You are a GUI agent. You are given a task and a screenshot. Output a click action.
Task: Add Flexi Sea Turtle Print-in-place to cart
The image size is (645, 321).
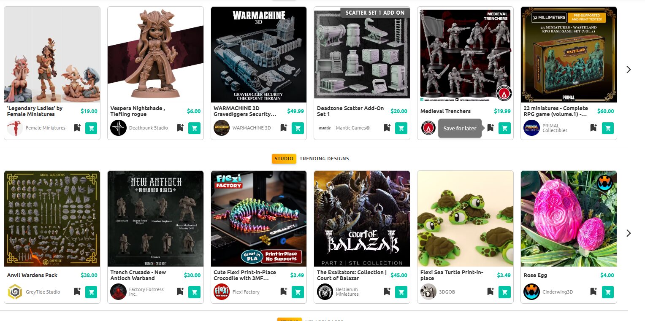(x=504, y=291)
